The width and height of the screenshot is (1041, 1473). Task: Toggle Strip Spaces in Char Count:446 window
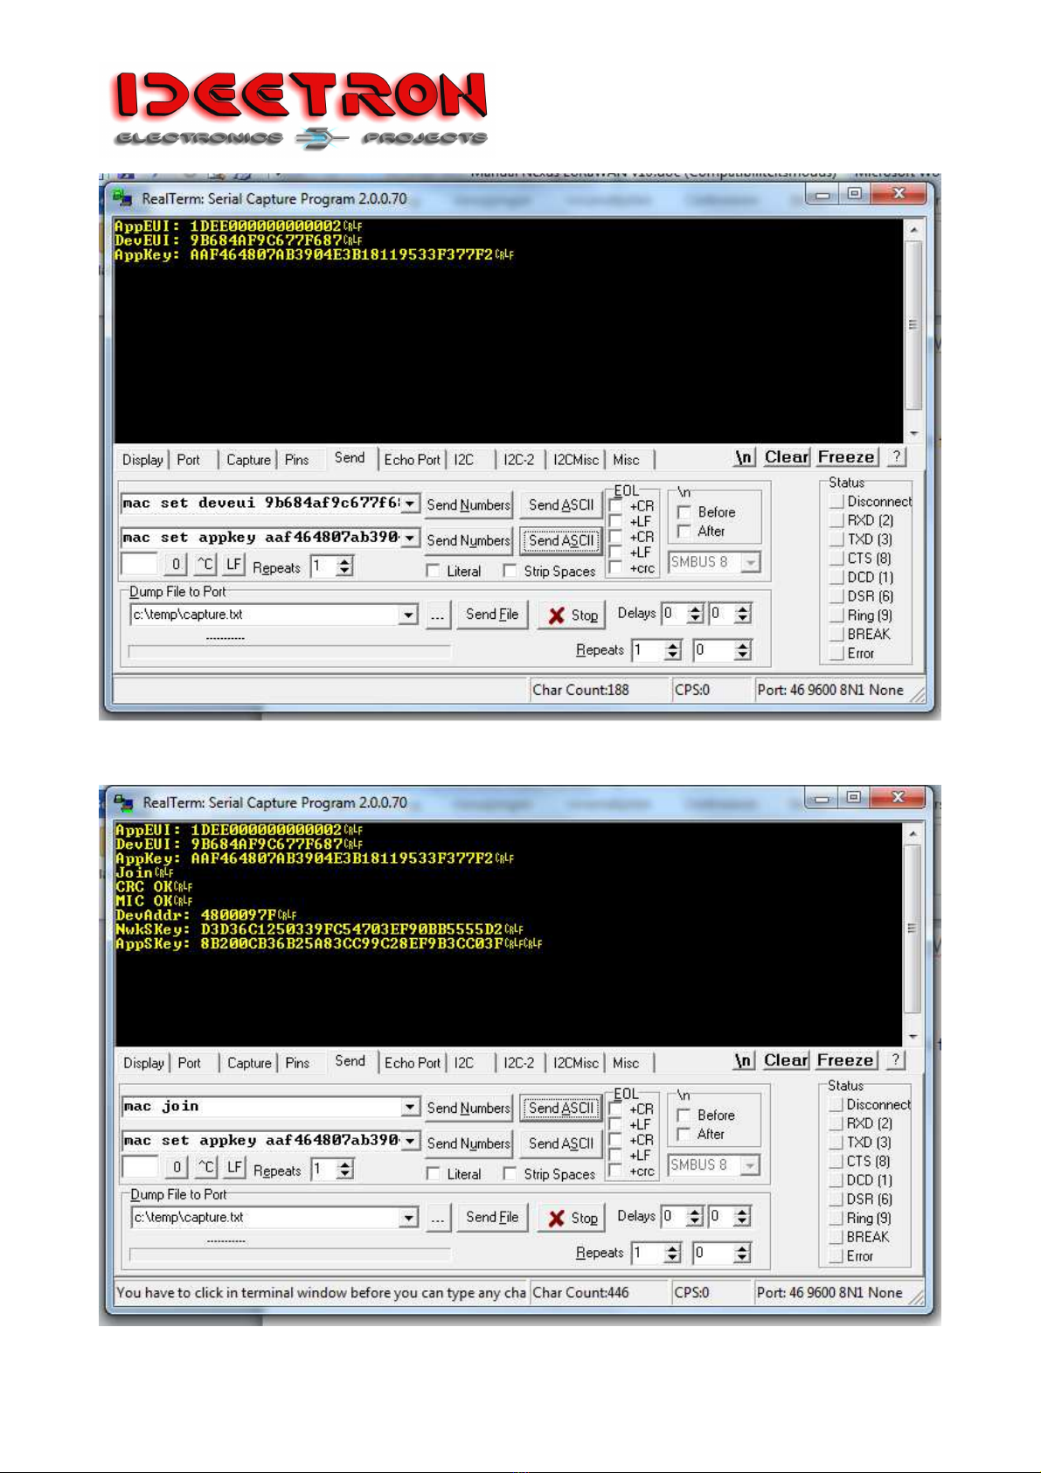(x=510, y=1174)
